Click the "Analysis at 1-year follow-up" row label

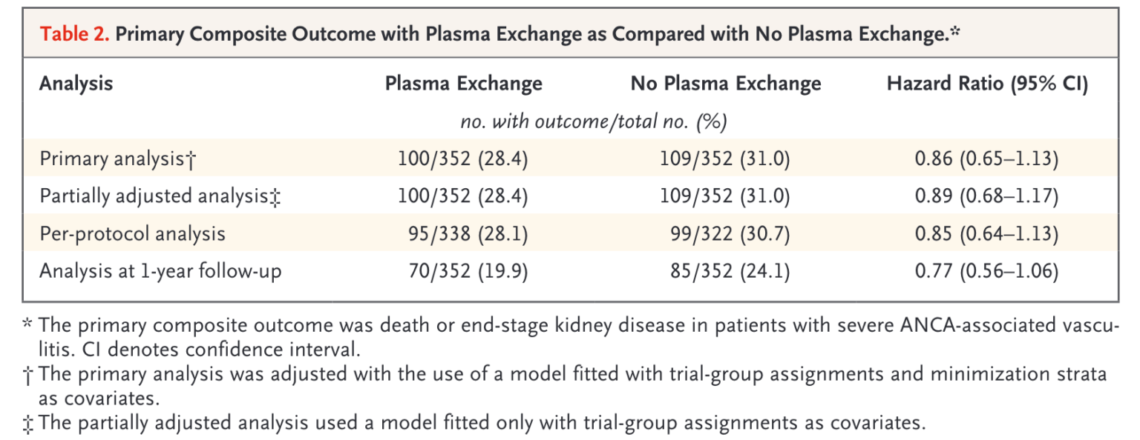coord(160,271)
